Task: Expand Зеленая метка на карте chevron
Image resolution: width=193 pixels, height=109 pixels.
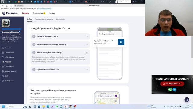Action: [87, 36]
